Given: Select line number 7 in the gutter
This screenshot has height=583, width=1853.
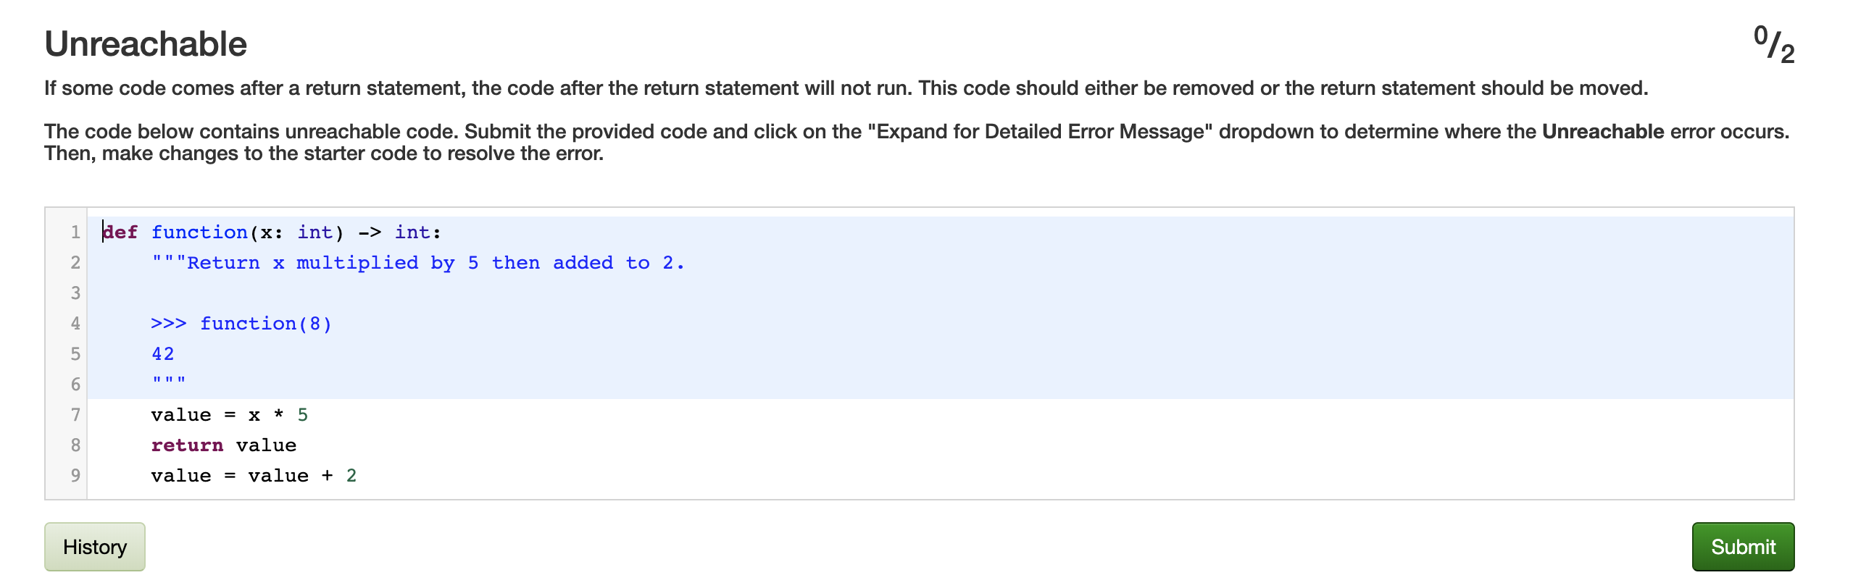Looking at the screenshot, I should click(75, 414).
